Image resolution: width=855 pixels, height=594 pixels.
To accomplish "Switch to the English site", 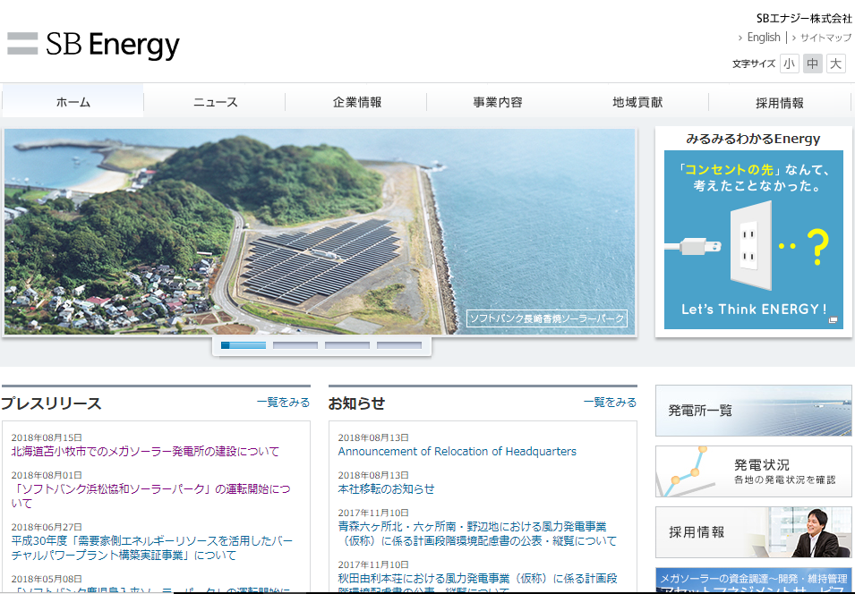I will tap(764, 37).
